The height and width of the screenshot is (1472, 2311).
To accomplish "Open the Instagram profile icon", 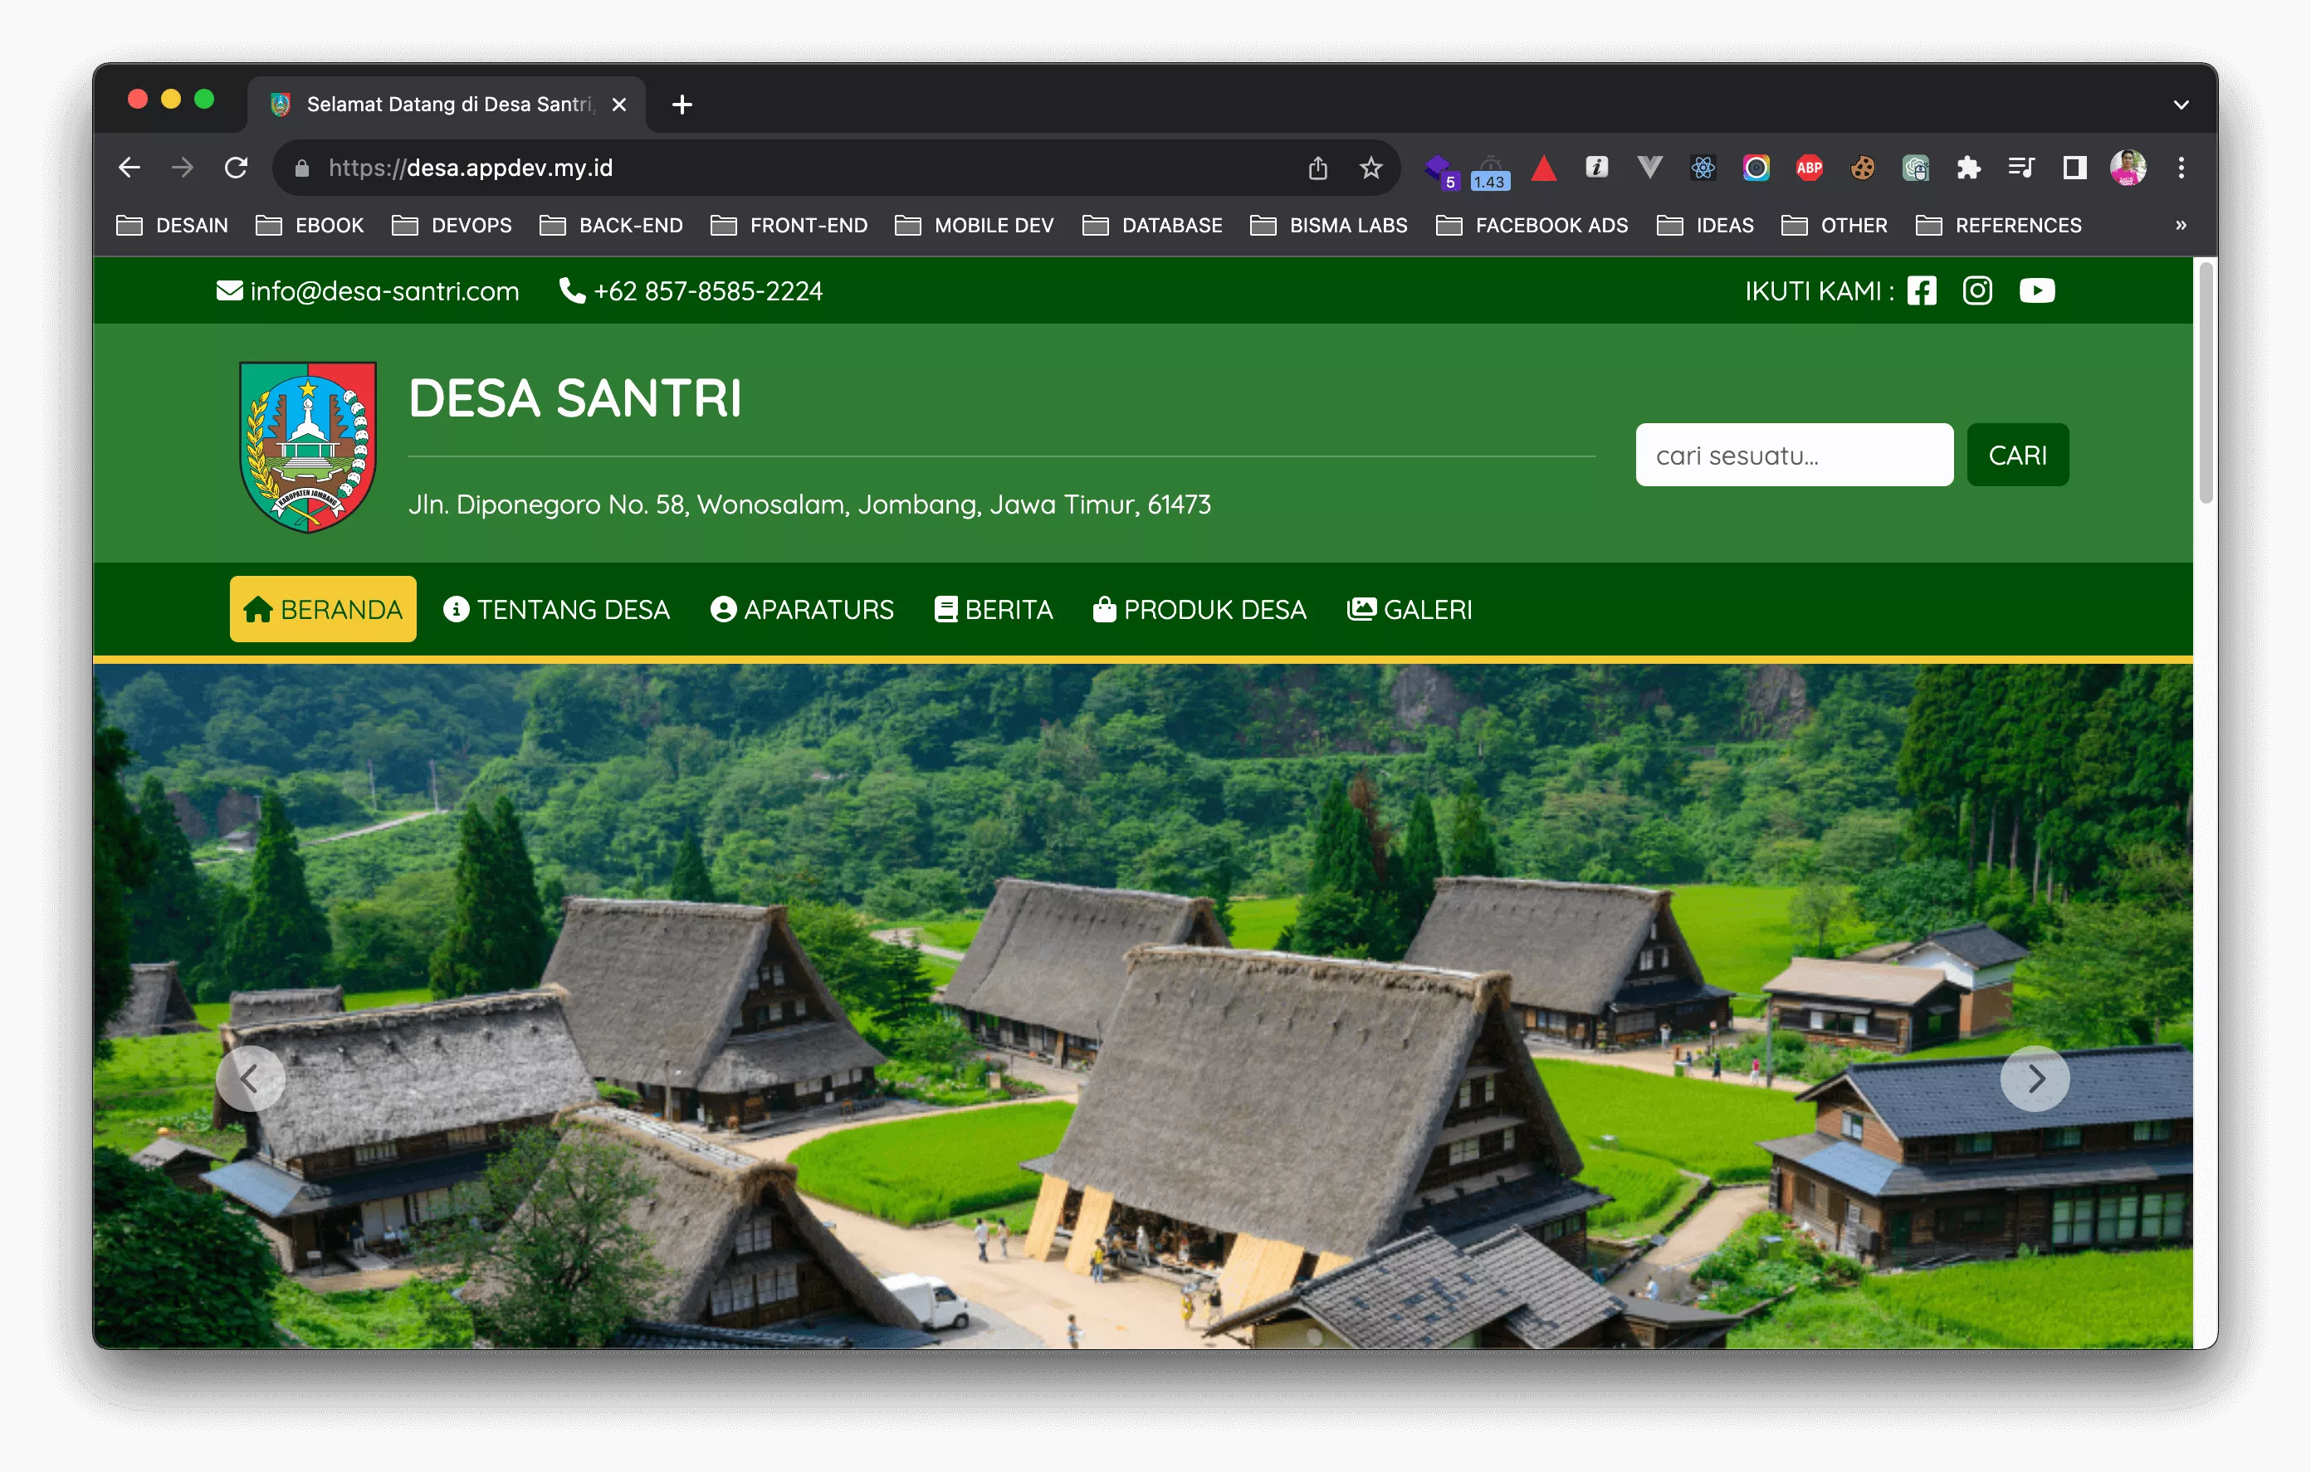I will pos(1977,290).
